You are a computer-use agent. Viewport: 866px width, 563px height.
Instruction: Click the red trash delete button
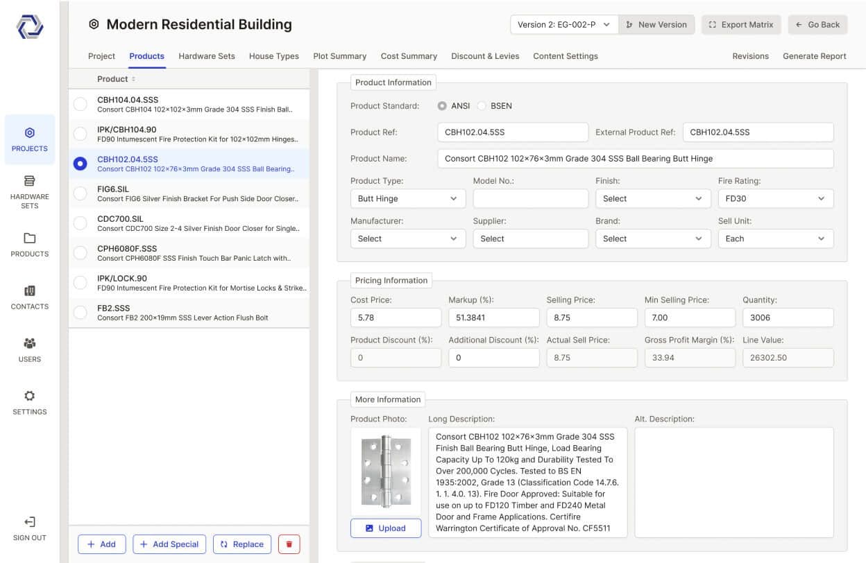(x=289, y=544)
